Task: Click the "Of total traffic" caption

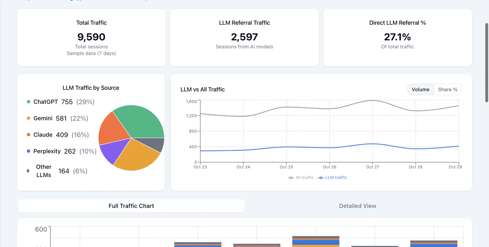Action: coord(398,47)
